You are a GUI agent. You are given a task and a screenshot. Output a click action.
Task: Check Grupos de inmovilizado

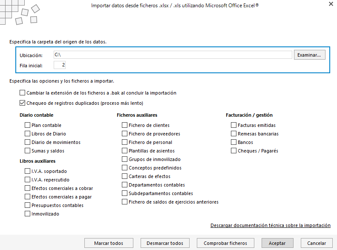point(125,159)
